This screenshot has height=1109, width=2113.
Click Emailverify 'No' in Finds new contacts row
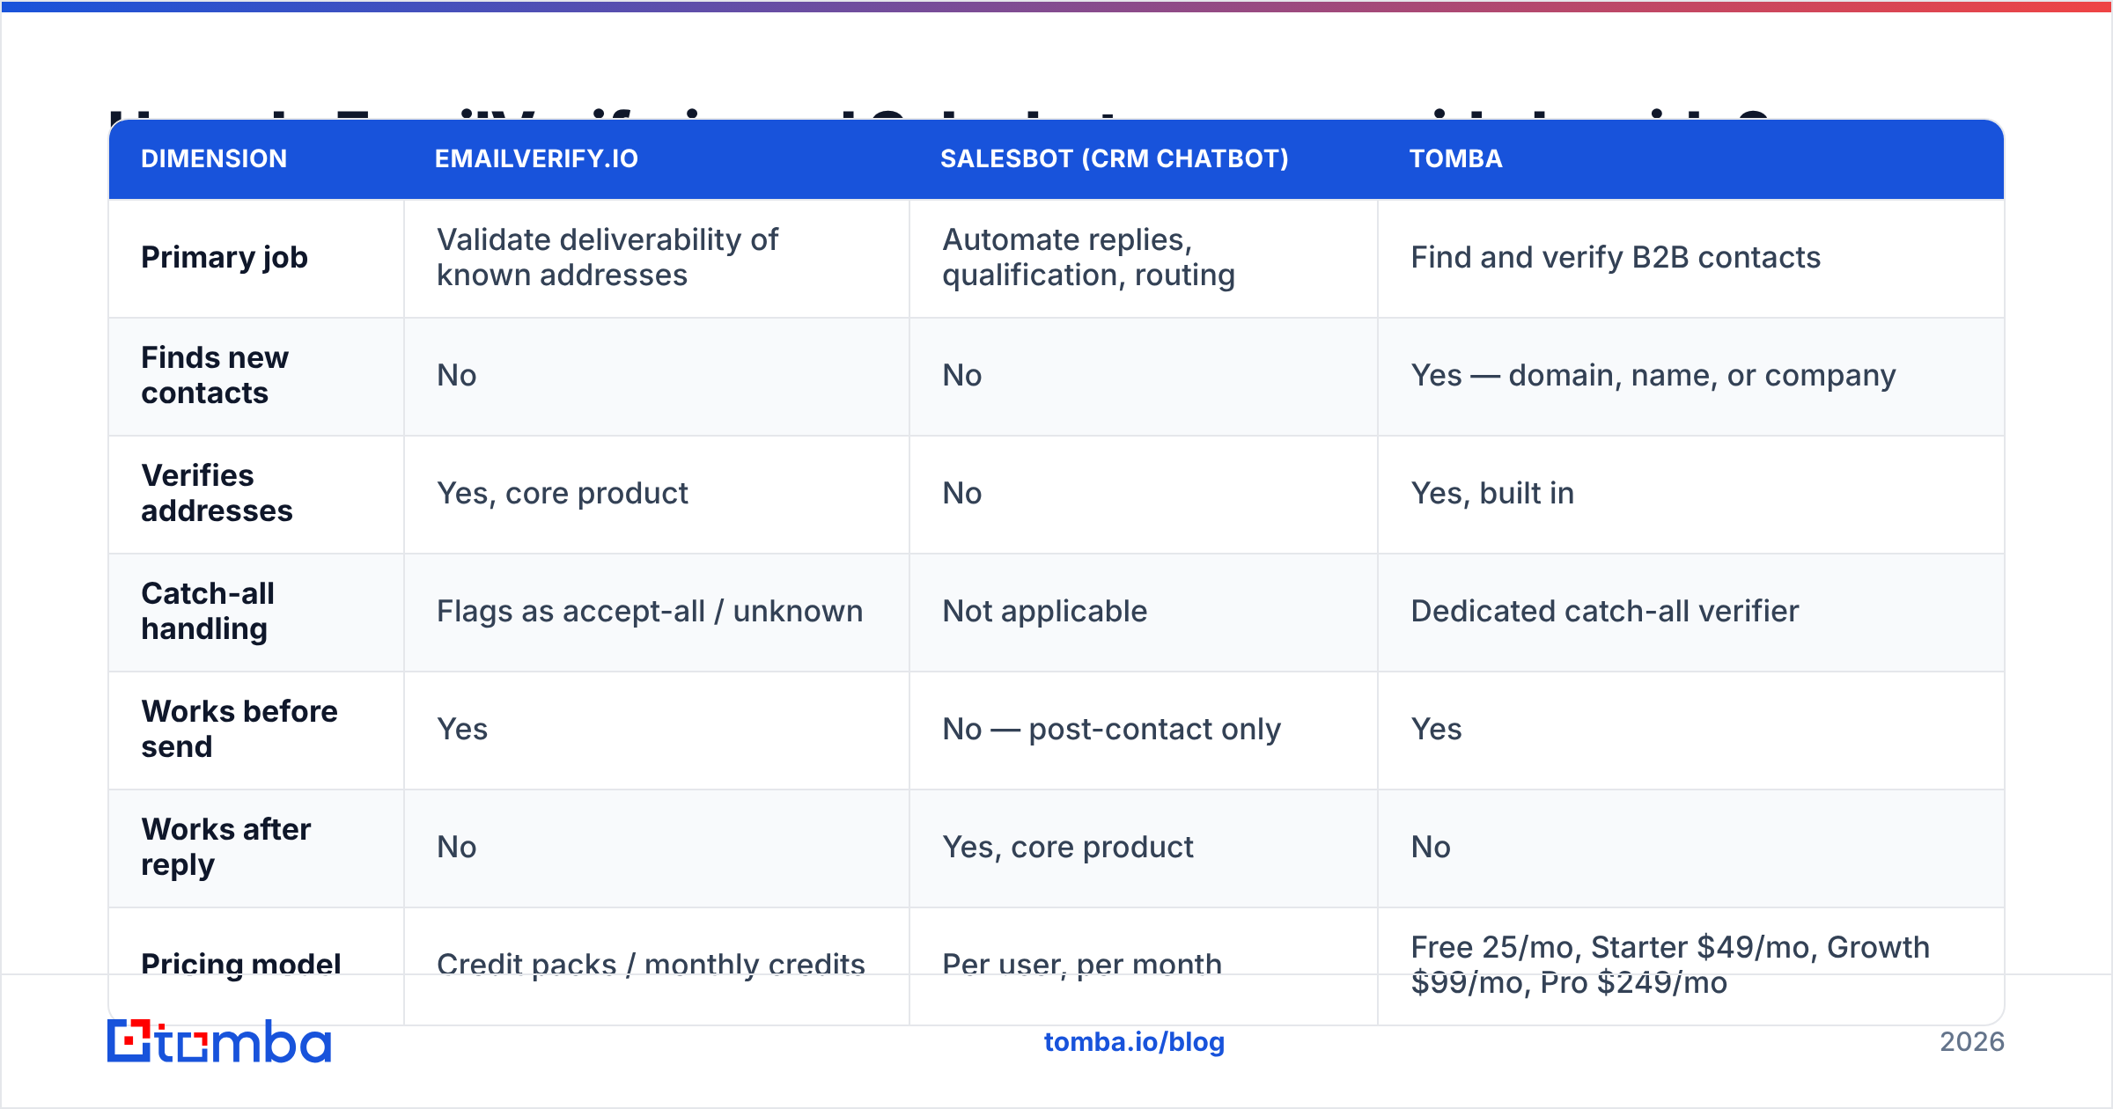(456, 376)
